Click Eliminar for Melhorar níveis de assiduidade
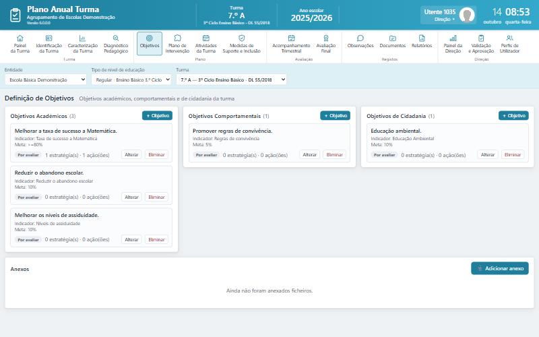Image resolution: width=539 pixels, height=337 pixels. pyautogui.click(x=156, y=239)
